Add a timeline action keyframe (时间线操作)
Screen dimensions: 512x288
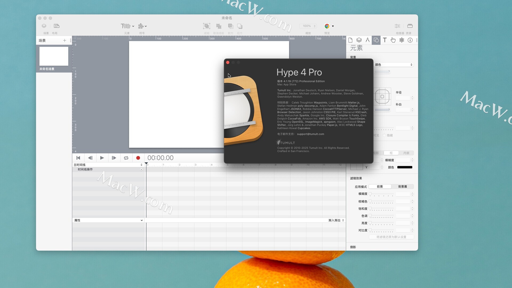[x=141, y=170]
